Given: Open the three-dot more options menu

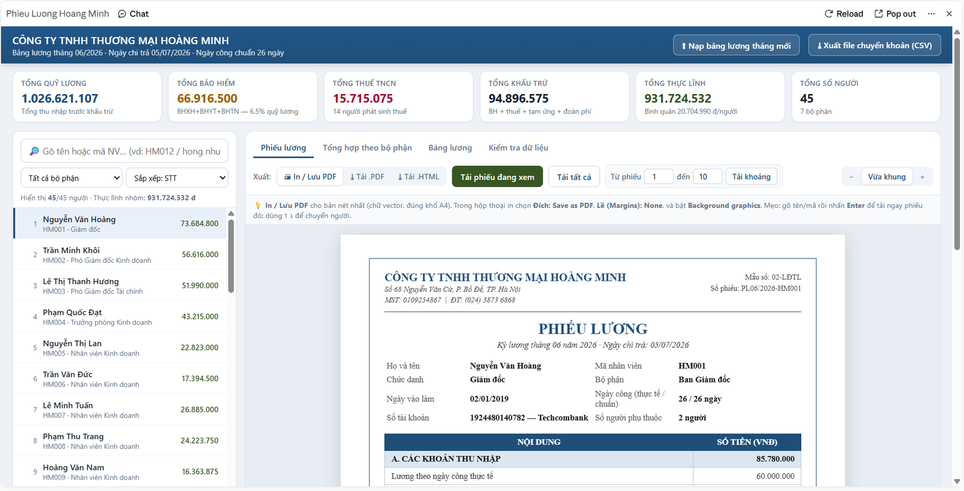Looking at the screenshot, I should click(x=931, y=13).
